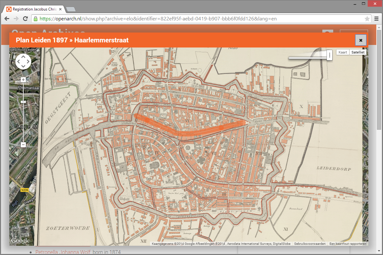Open the Gebruiksvoorwaarden link
Image resolution: width=383 pixels, height=255 pixels.
click(310, 244)
